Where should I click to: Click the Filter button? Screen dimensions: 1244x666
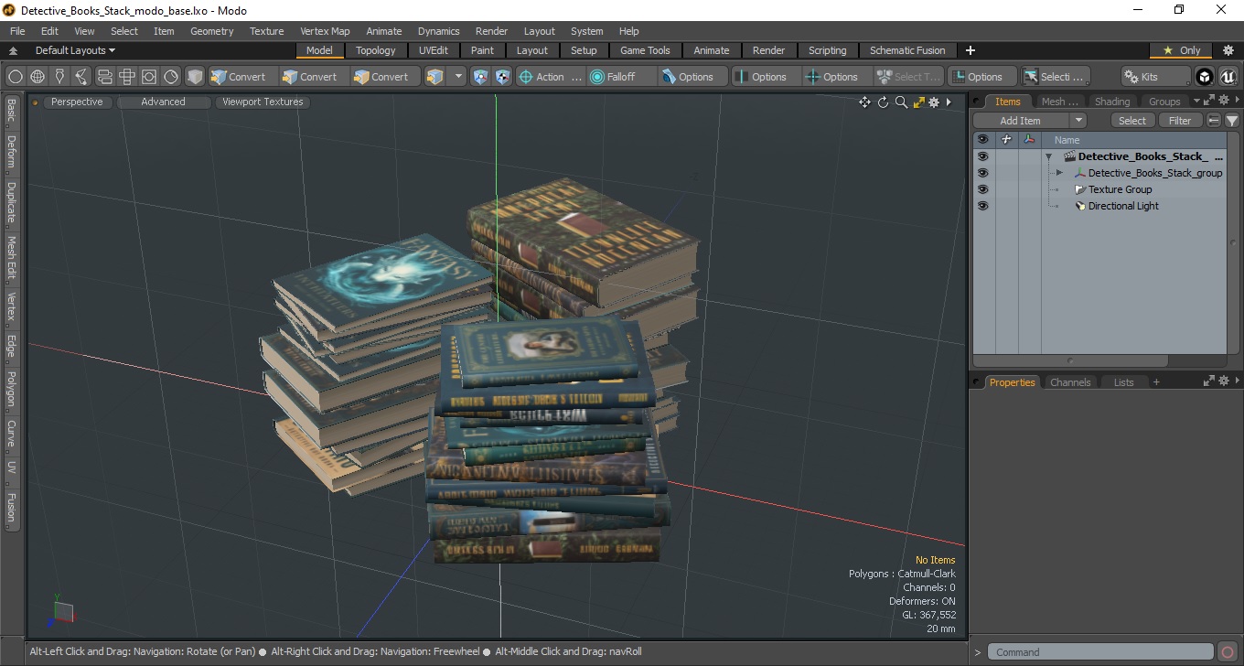(x=1181, y=121)
